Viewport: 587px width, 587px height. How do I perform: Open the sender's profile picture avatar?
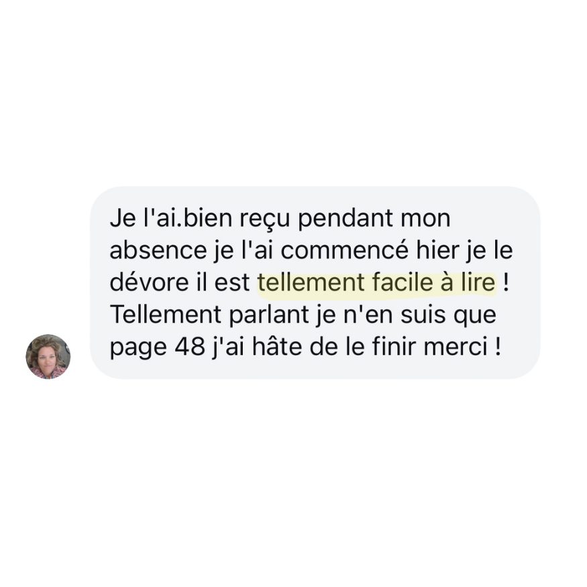48,356
